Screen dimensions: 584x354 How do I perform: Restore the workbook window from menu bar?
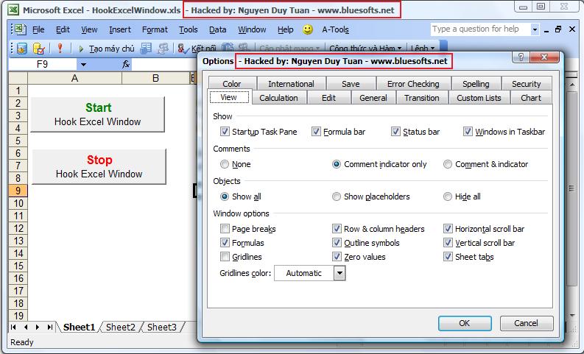coord(558,29)
